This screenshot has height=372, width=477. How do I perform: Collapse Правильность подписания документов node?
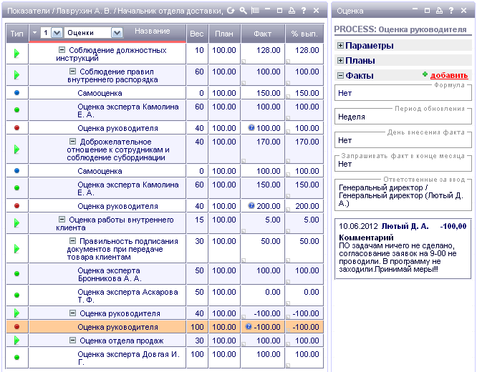click(x=72, y=240)
